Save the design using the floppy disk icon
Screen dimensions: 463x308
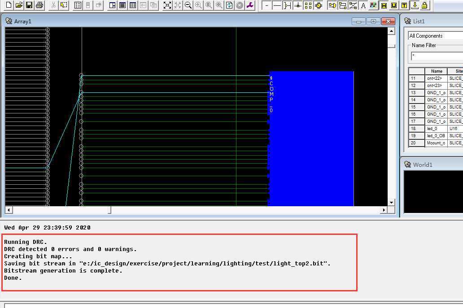[x=29, y=5]
